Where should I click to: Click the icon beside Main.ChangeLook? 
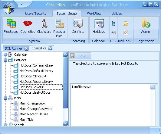click(16, 103)
